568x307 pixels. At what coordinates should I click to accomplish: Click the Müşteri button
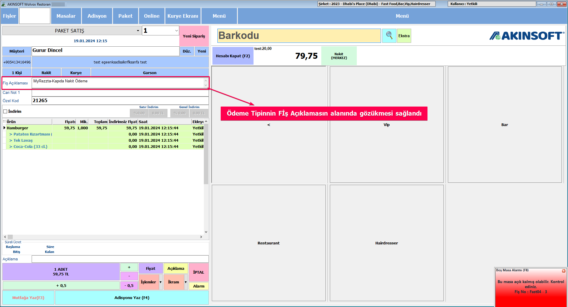(x=17, y=51)
